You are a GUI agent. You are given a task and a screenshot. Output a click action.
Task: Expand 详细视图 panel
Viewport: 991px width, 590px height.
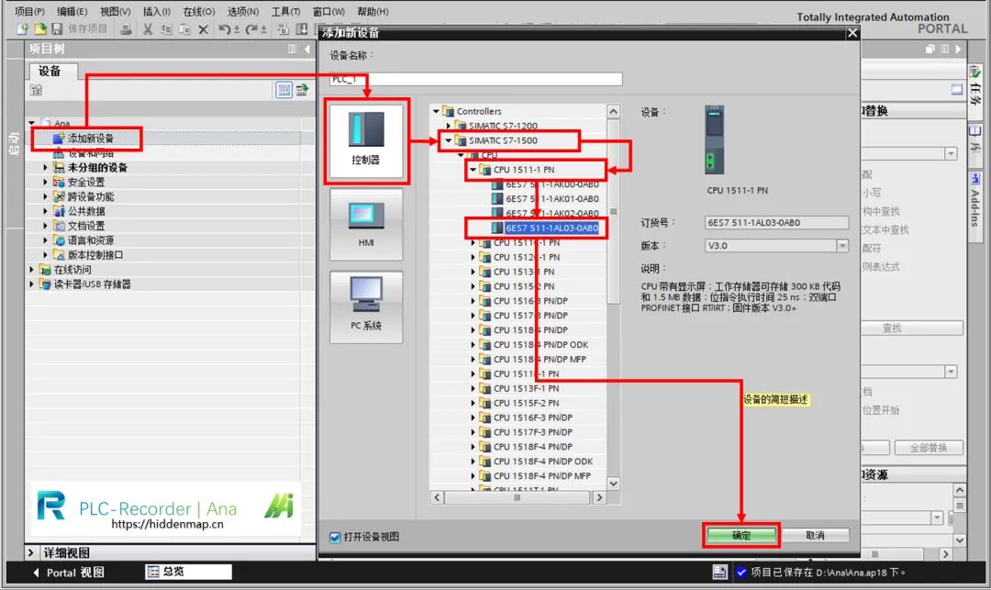31,552
